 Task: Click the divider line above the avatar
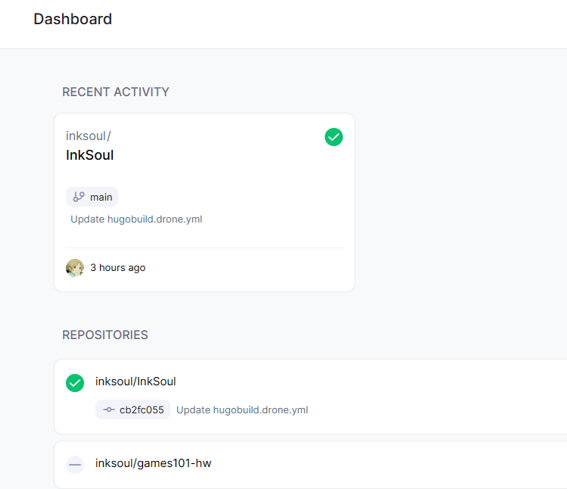[x=204, y=248]
